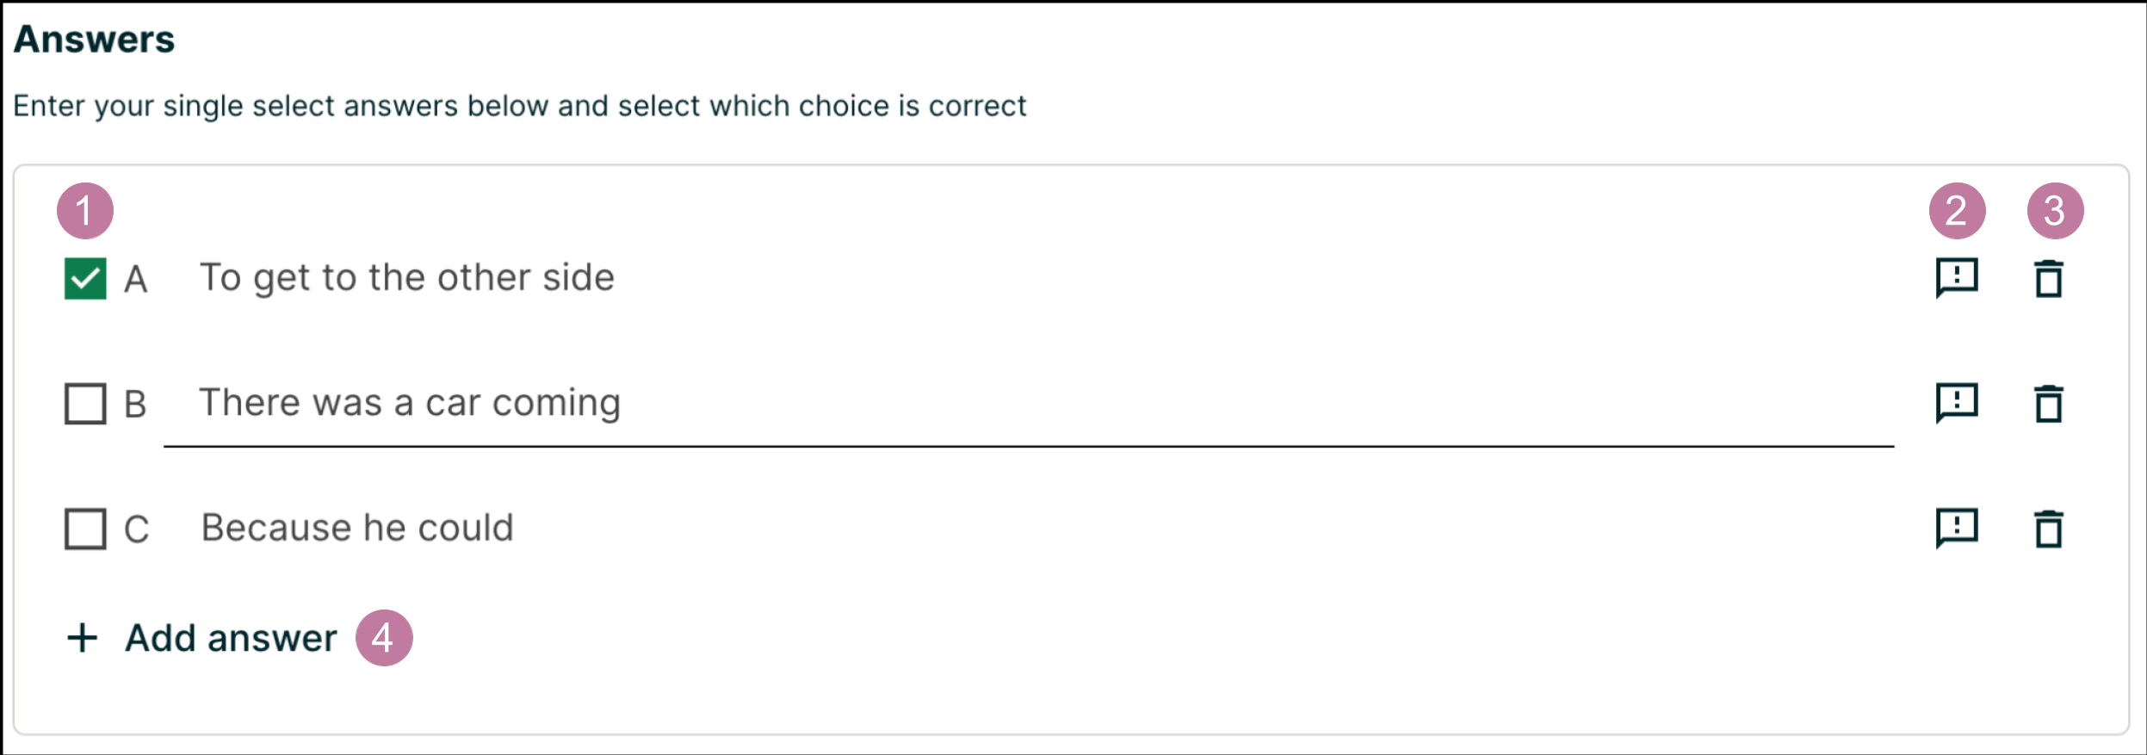Image resolution: width=2147 pixels, height=755 pixels.
Task: Click the numbered marker 1 badge
Action: pos(85,211)
